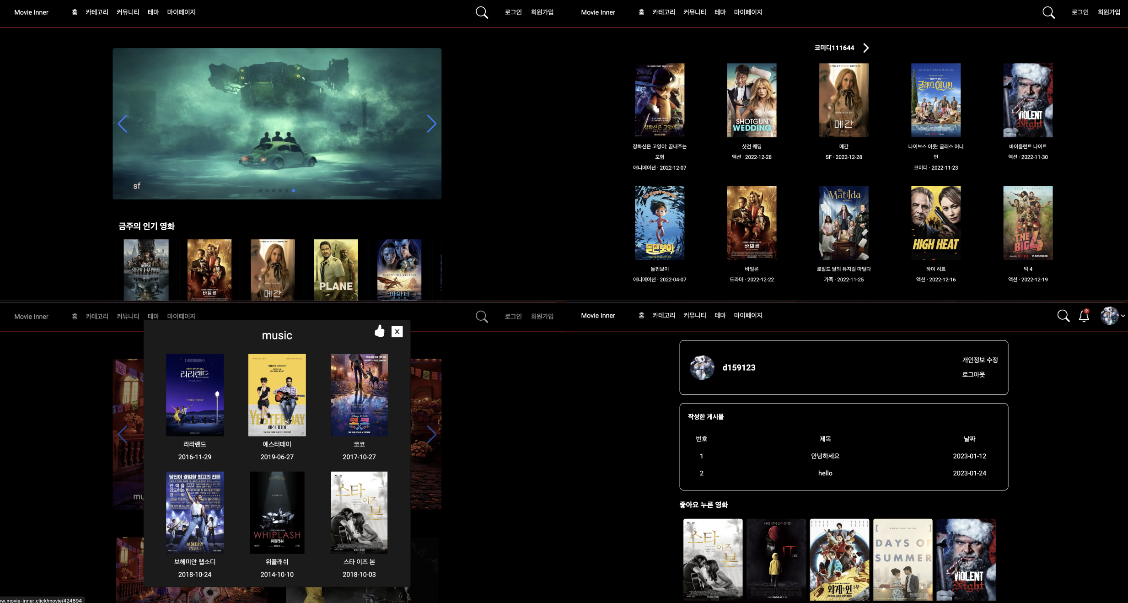The height and width of the screenshot is (603, 1128).
Task: Expand the profile menu chevron beside the avatar
Action: (x=1123, y=316)
